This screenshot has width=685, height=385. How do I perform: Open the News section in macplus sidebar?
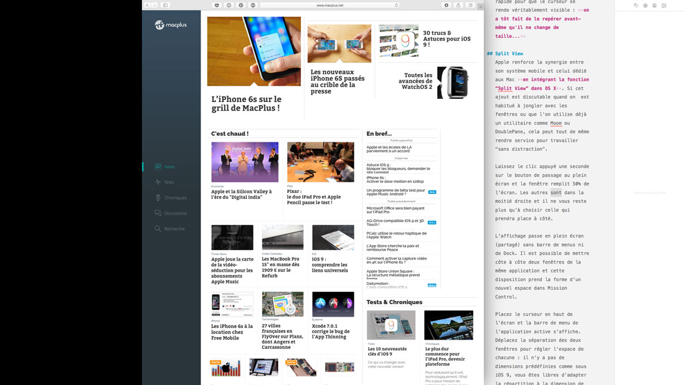coord(164,166)
